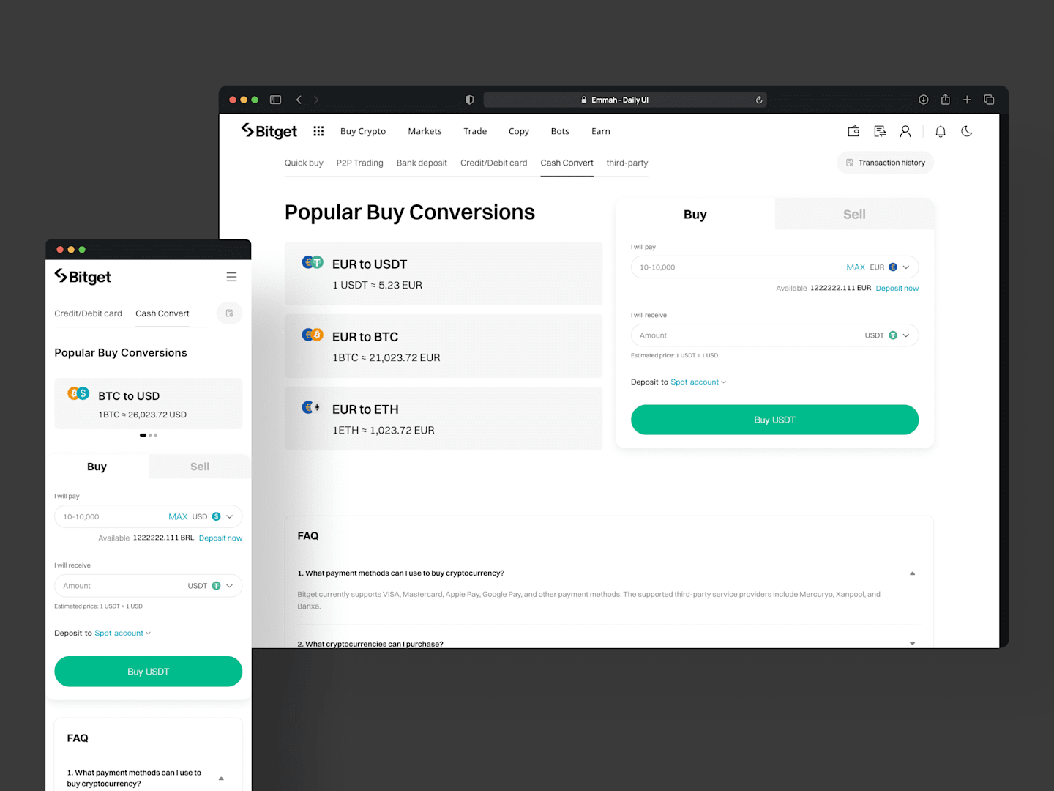Open desktop Spot account dropdown
The image size is (1054, 791).
[x=698, y=382]
